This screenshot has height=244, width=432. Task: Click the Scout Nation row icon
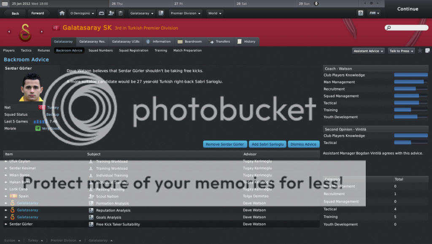91,196
